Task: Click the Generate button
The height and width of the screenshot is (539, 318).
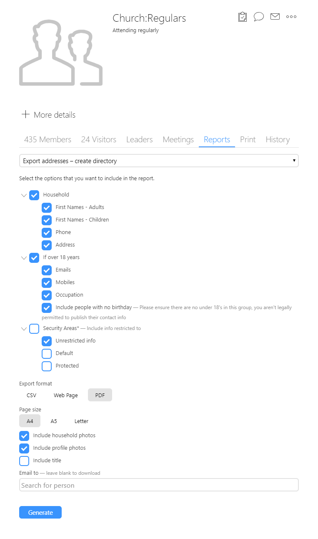Action: pos(40,512)
